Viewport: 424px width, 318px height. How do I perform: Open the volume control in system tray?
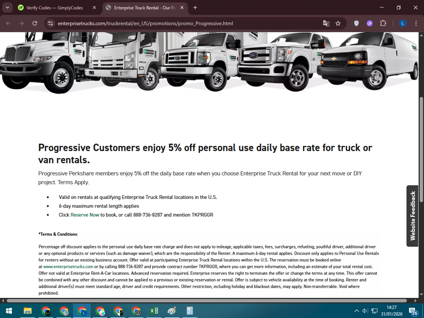point(365,311)
